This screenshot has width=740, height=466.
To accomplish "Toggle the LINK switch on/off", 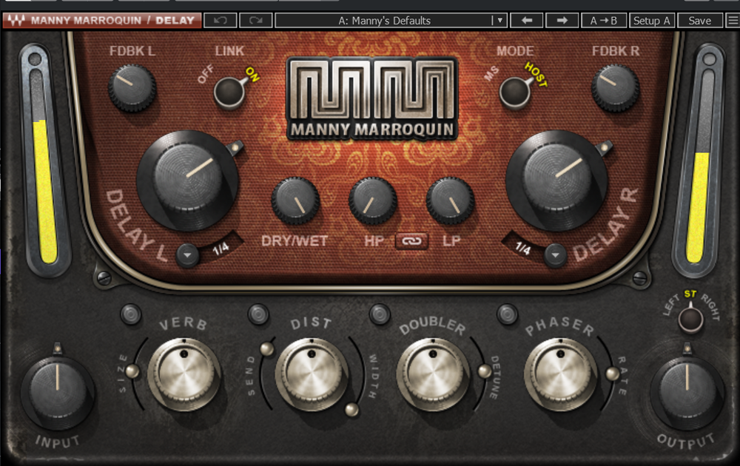I will coord(229,92).
